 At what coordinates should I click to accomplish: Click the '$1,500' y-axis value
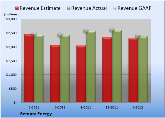pos(11,61)
